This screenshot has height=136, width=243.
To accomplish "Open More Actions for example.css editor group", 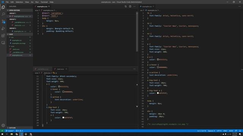I will point(240,6).
